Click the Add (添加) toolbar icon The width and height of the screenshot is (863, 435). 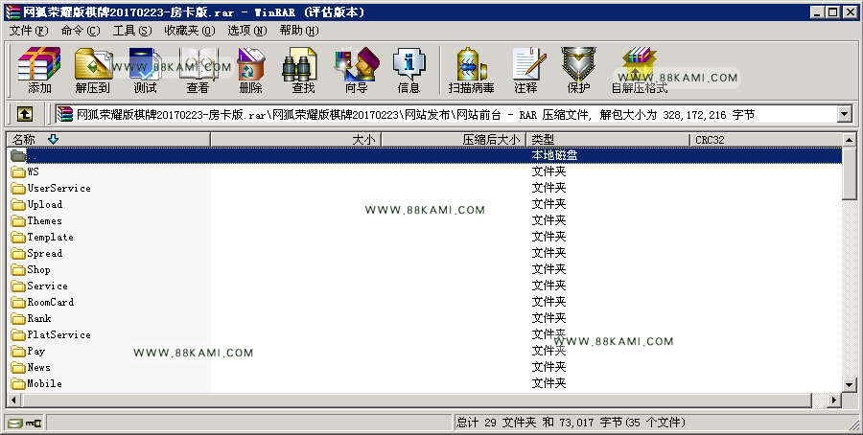39,70
